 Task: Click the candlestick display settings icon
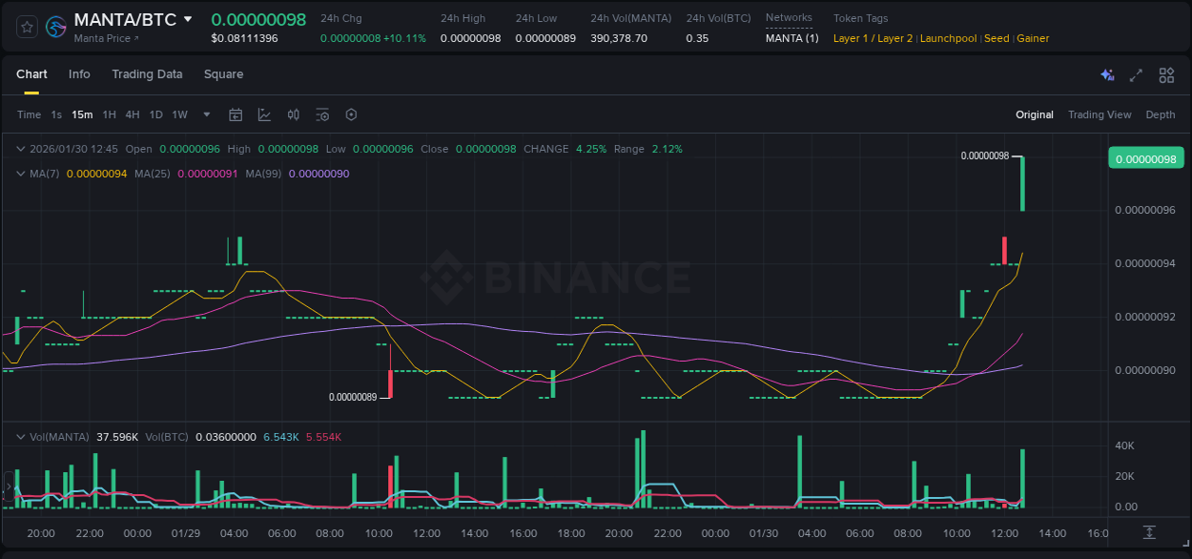293,114
